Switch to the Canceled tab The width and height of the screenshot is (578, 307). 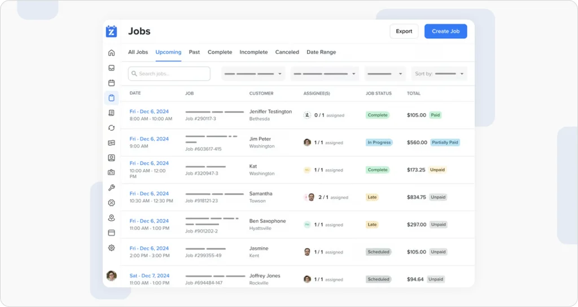[x=287, y=52]
